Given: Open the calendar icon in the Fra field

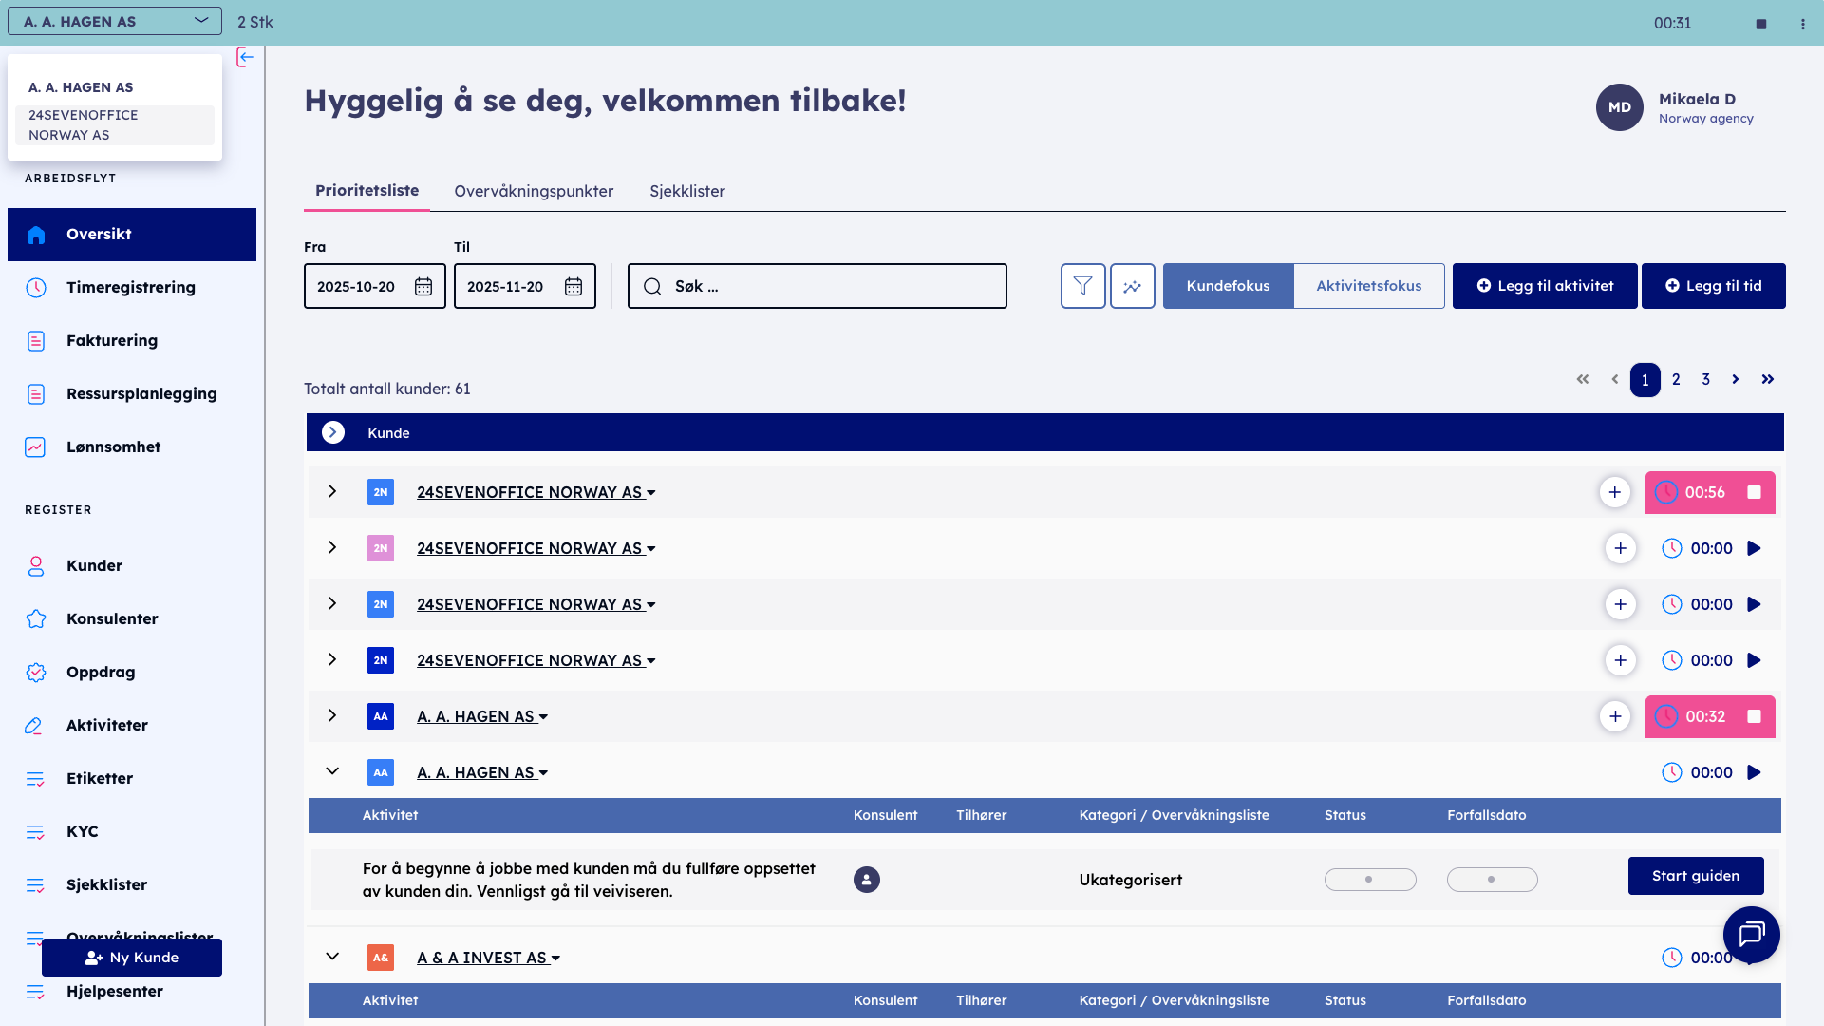Looking at the screenshot, I should [x=423, y=285].
